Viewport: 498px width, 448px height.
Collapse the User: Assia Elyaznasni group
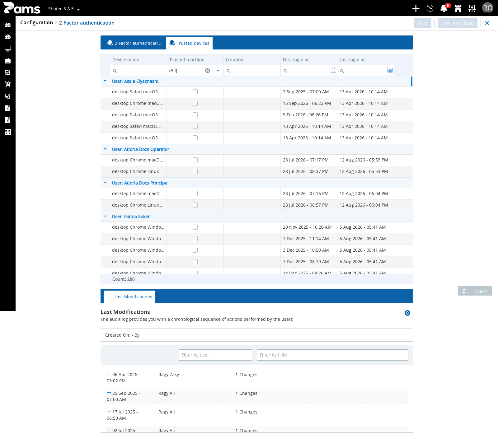105,81
